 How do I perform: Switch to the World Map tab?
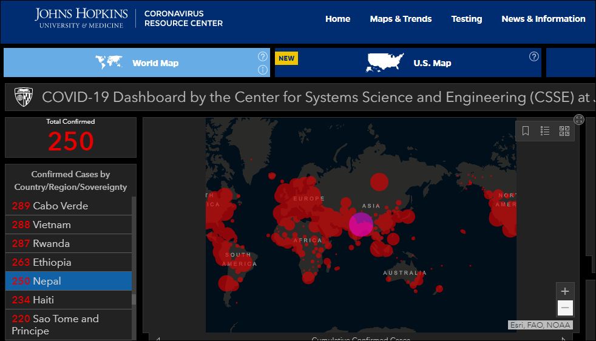[137, 62]
